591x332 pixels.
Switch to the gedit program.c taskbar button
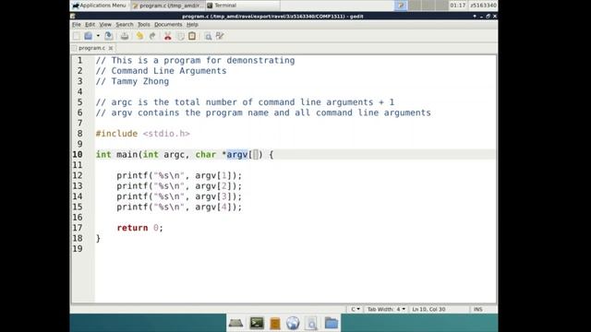click(x=168, y=6)
